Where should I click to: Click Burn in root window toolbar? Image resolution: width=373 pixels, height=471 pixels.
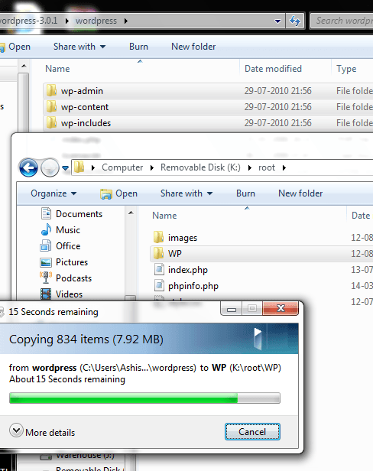click(x=245, y=193)
